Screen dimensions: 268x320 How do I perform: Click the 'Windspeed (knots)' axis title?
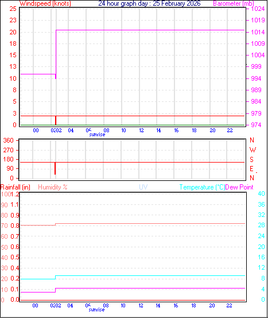pyautogui.click(x=45, y=3)
